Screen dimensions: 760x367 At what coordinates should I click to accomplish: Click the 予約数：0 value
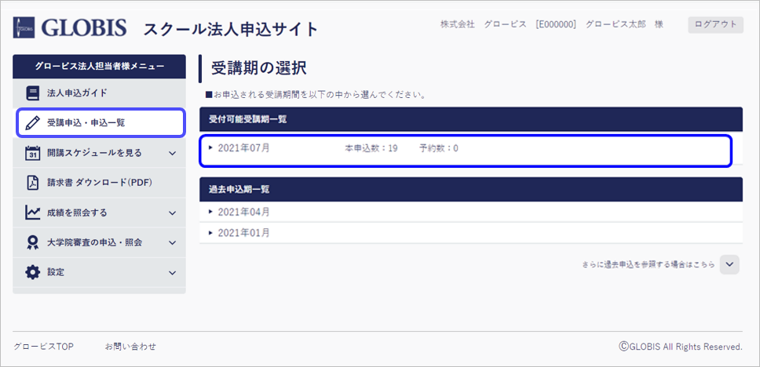439,149
